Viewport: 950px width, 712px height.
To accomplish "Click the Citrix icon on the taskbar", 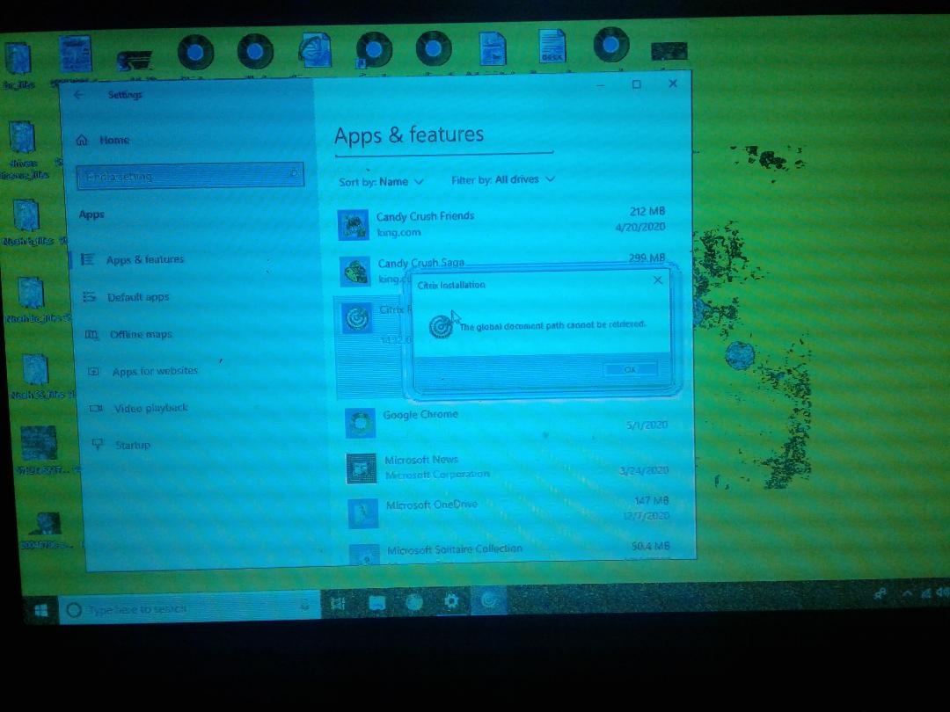I will coord(490,600).
